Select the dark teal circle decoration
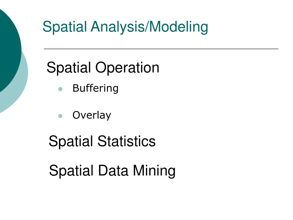The height and width of the screenshot is (220, 293). 7,49
